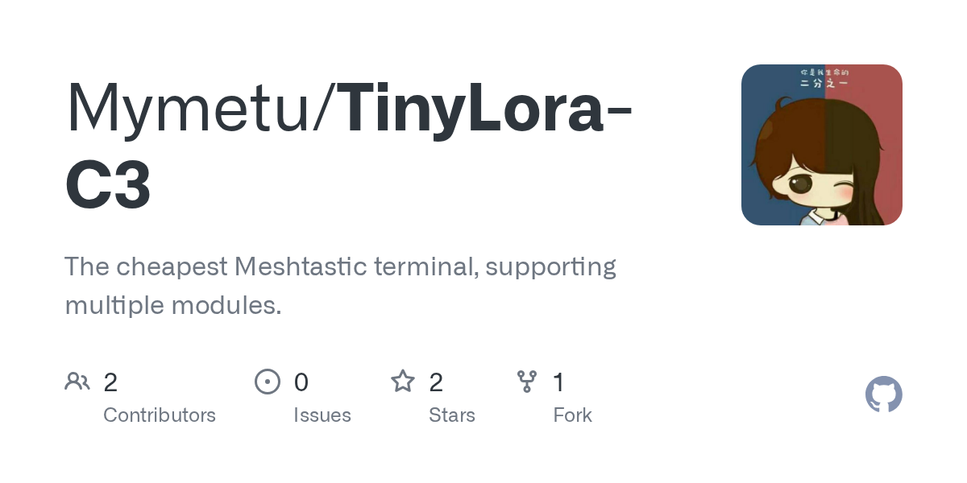
Task: Click the Stars star icon
Action: click(x=403, y=381)
